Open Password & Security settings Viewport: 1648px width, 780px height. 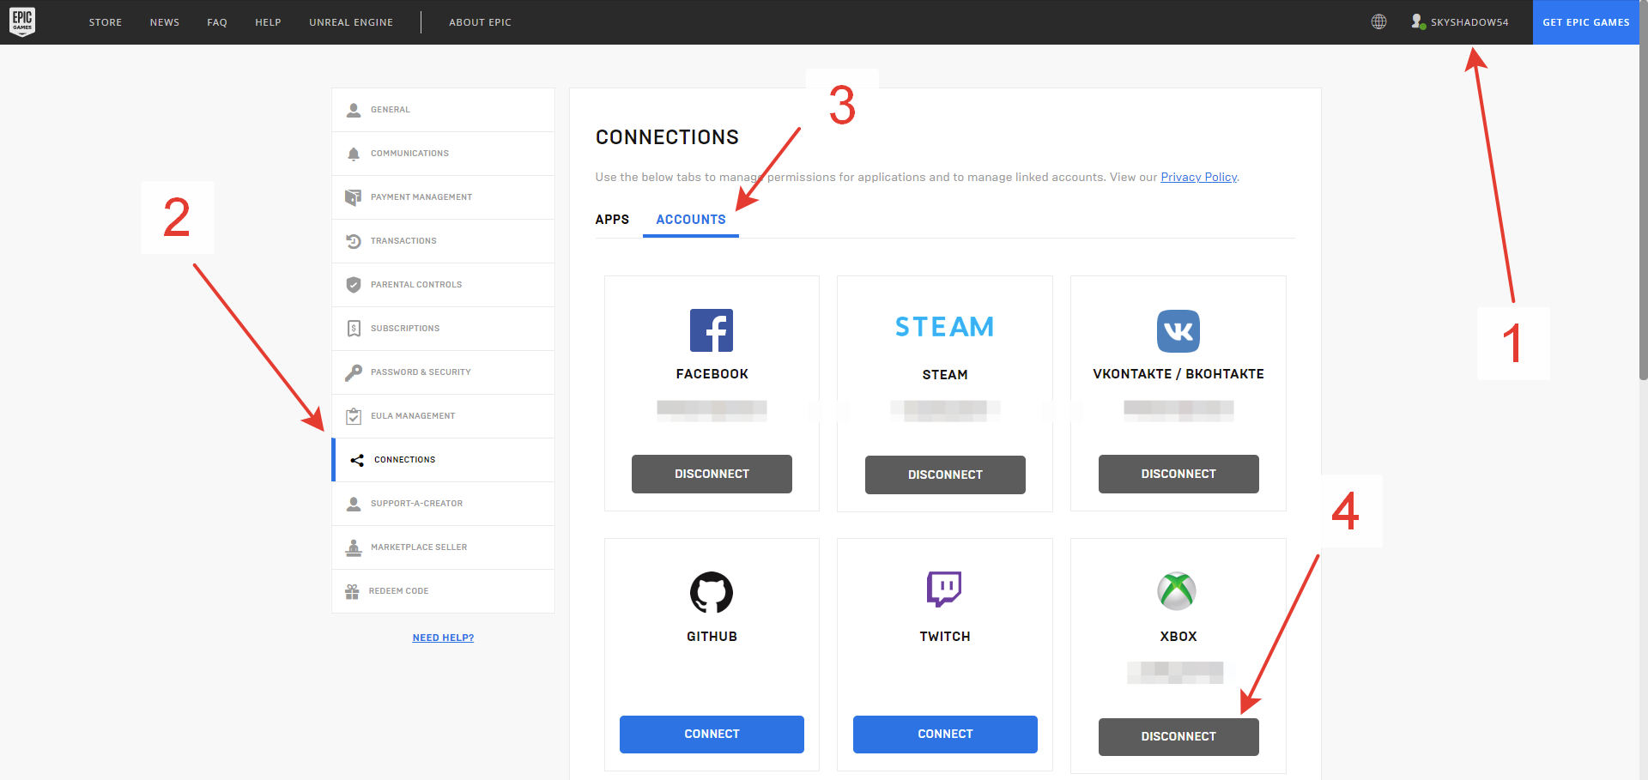(421, 372)
